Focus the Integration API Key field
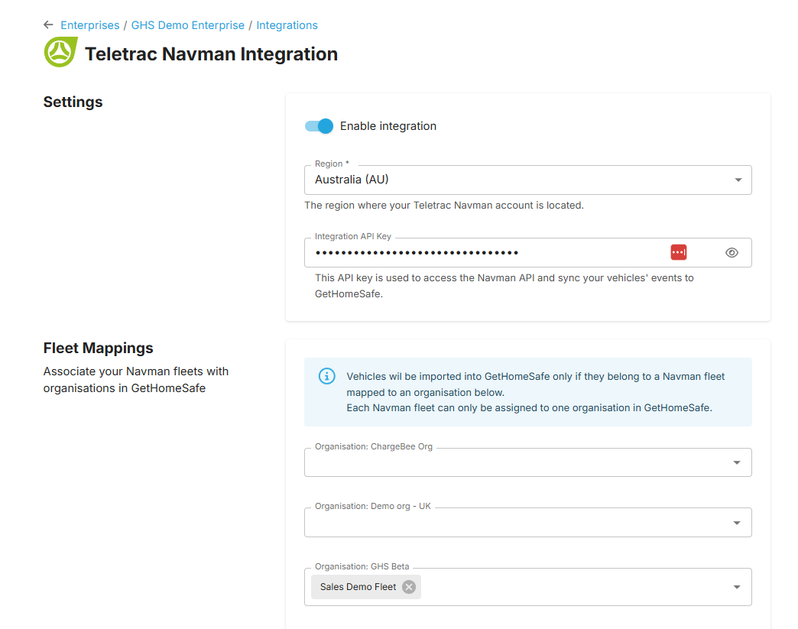The image size is (798, 629). point(482,252)
